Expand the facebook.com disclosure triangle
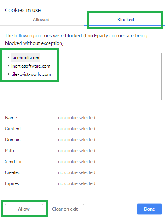This screenshot has height=220, width=165. pos(8,57)
